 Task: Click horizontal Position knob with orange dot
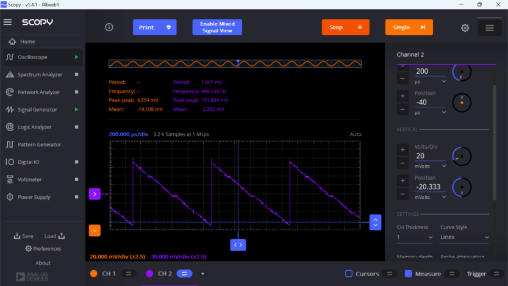point(462,102)
